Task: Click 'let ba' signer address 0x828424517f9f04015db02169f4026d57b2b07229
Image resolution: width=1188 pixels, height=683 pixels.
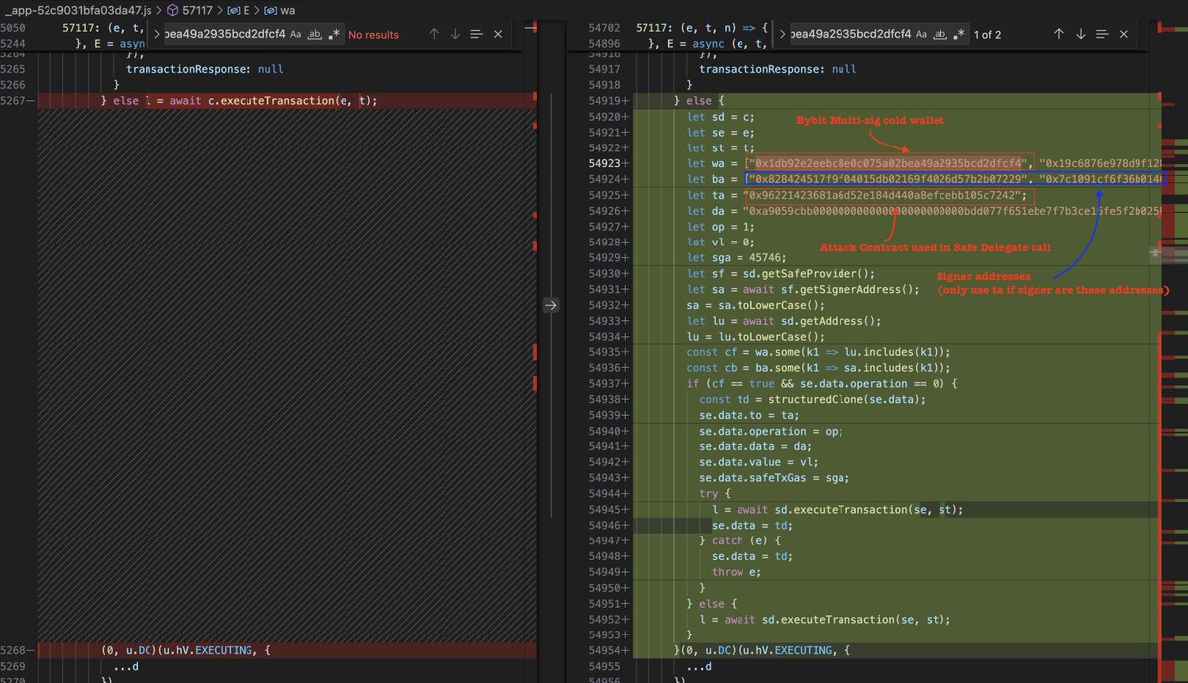Action: 890,179
